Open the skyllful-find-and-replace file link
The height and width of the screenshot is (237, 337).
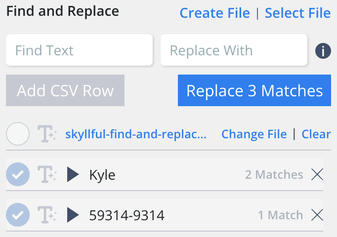click(x=136, y=134)
